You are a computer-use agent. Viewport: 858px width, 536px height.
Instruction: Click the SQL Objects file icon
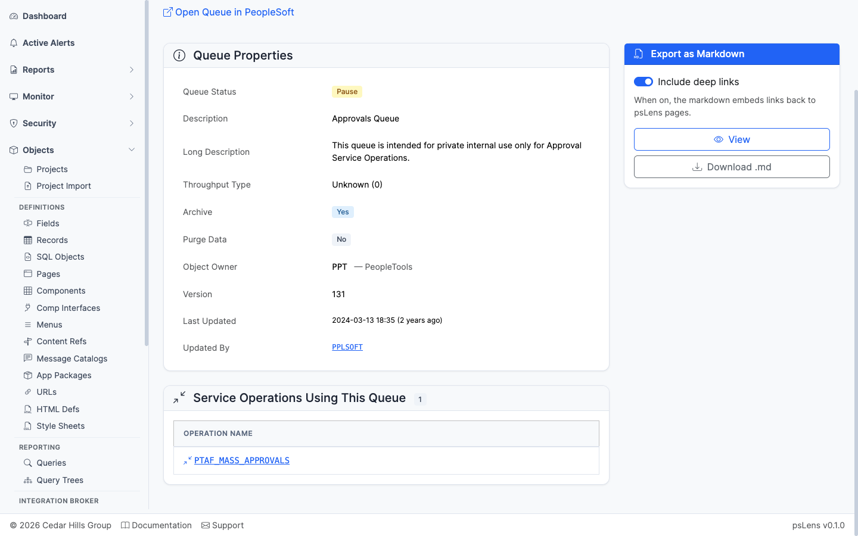coord(27,257)
